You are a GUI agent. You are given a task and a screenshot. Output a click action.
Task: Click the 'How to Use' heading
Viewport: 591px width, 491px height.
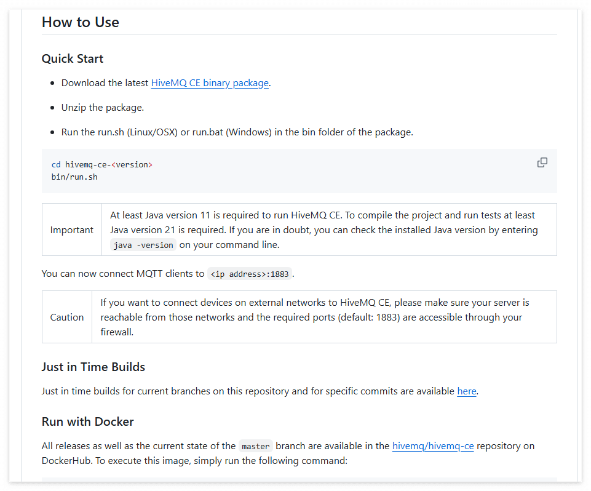pos(81,22)
